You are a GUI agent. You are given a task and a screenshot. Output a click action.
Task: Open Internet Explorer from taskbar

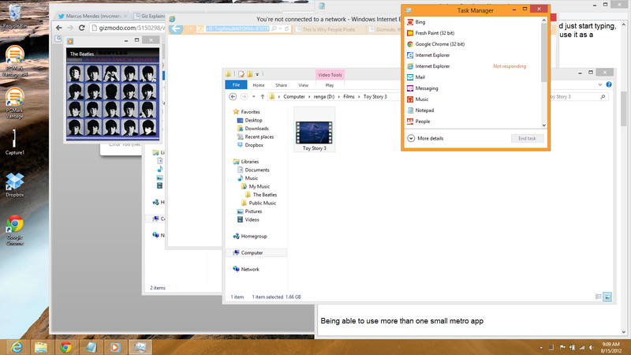click(17, 347)
